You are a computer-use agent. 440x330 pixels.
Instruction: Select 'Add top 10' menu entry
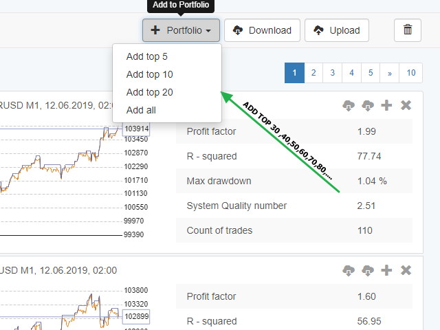[x=167, y=74]
